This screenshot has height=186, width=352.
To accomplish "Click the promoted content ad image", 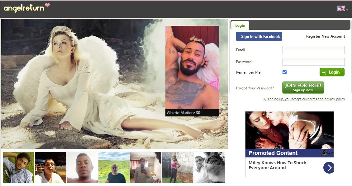I will point(289,130).
